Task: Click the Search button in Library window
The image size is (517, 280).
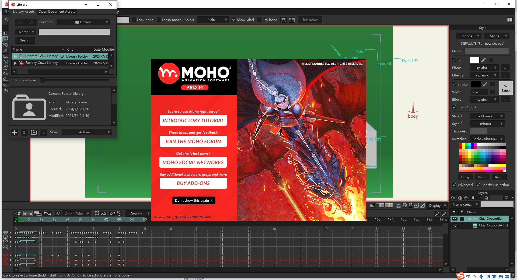Action: [25, 40]
